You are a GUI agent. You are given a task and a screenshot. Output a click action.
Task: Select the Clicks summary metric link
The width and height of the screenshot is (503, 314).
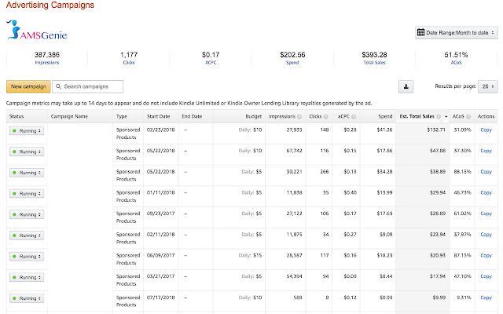pyautogui.click(x=129, y=63)
